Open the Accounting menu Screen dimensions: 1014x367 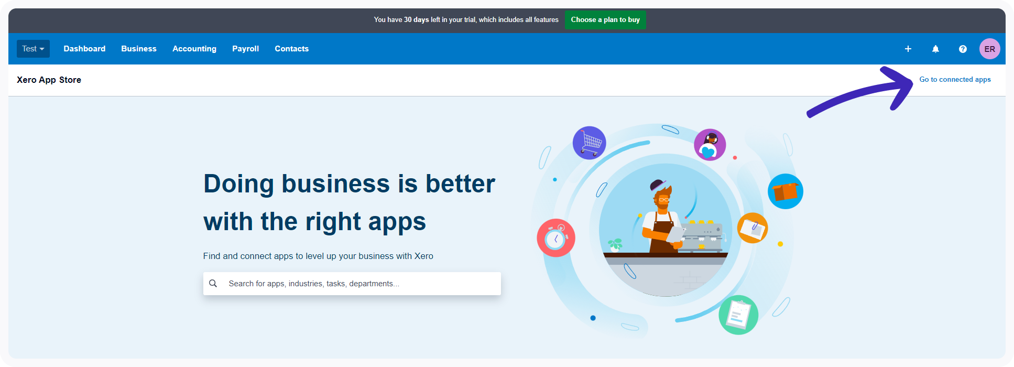[x=194, y=49]
